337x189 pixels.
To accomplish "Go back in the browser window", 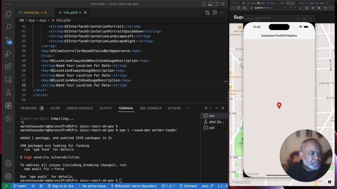I will [233, 8].
